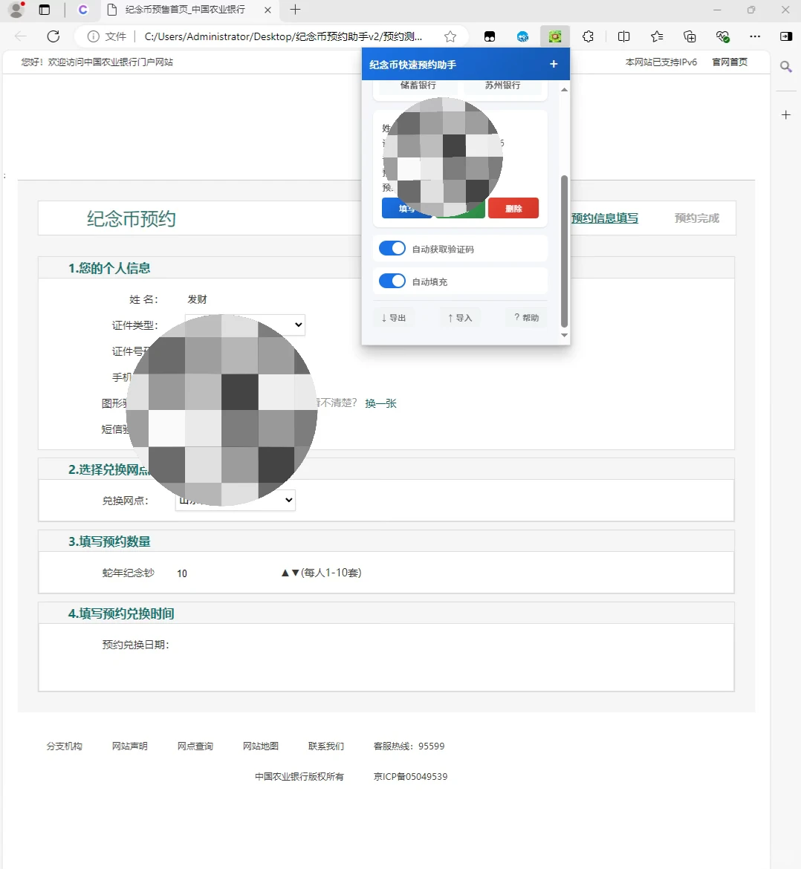The height and width of the screenshot is (869, 801).
Task: Open the 网站地图 footer link
Action: pyautogui.click(x=261, y=746)
